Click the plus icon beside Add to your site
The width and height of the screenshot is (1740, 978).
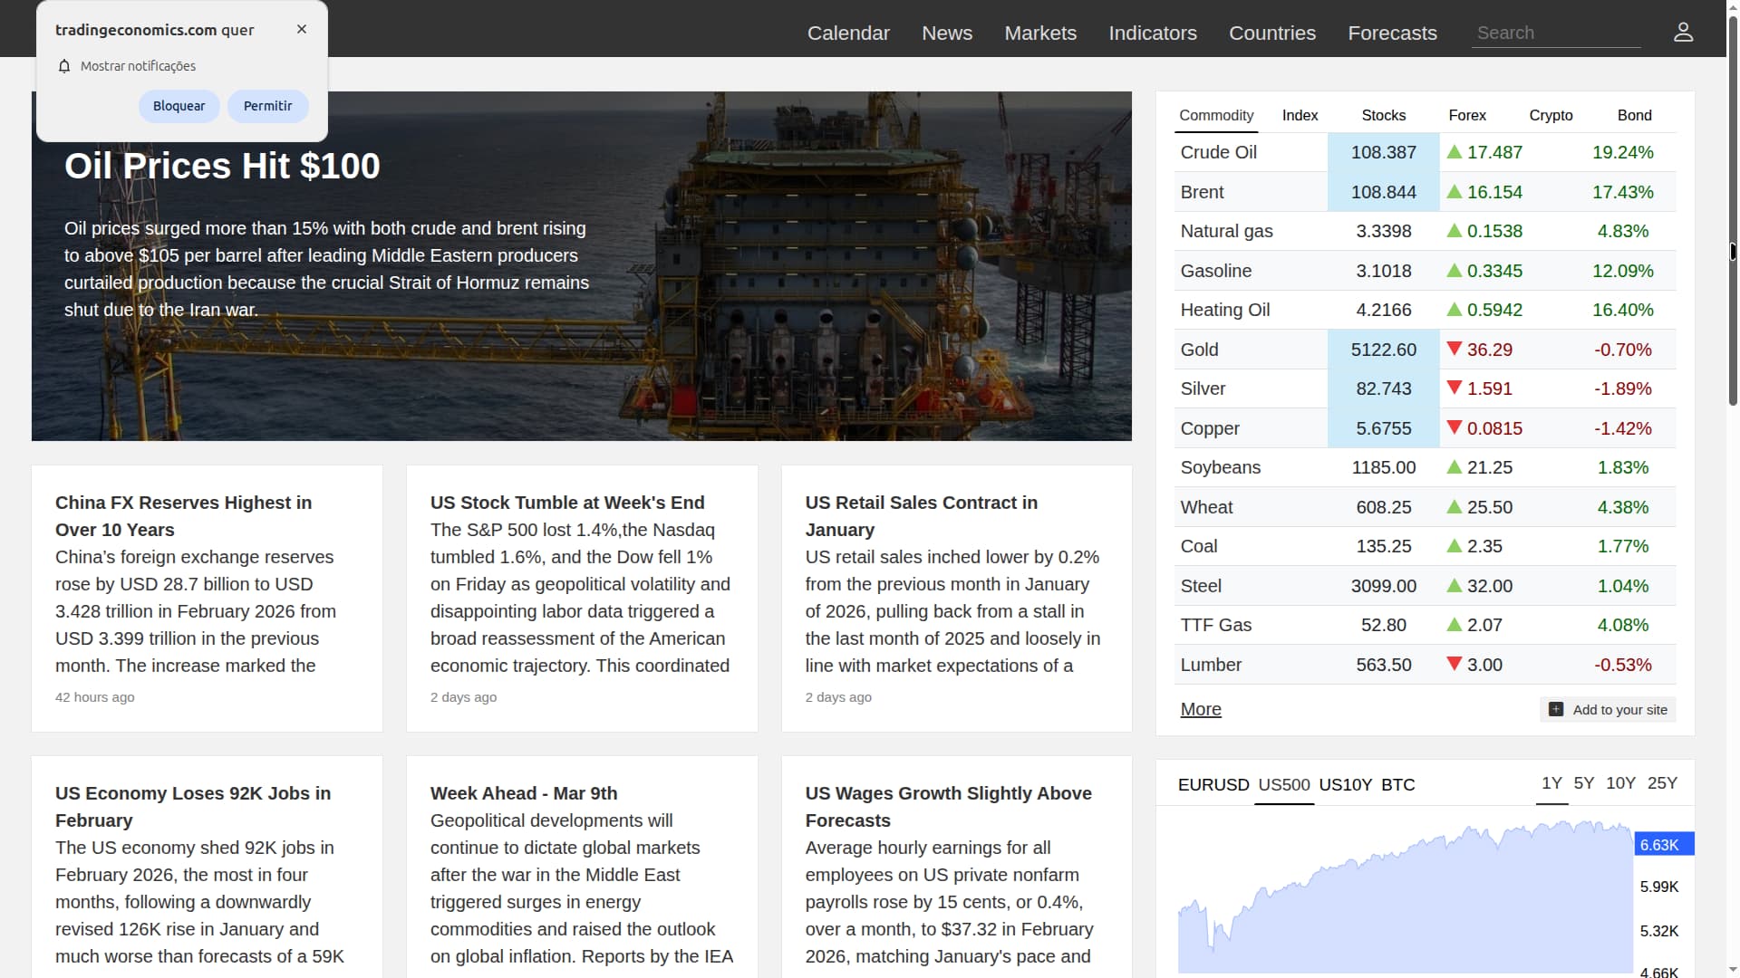coord(1556,710)
